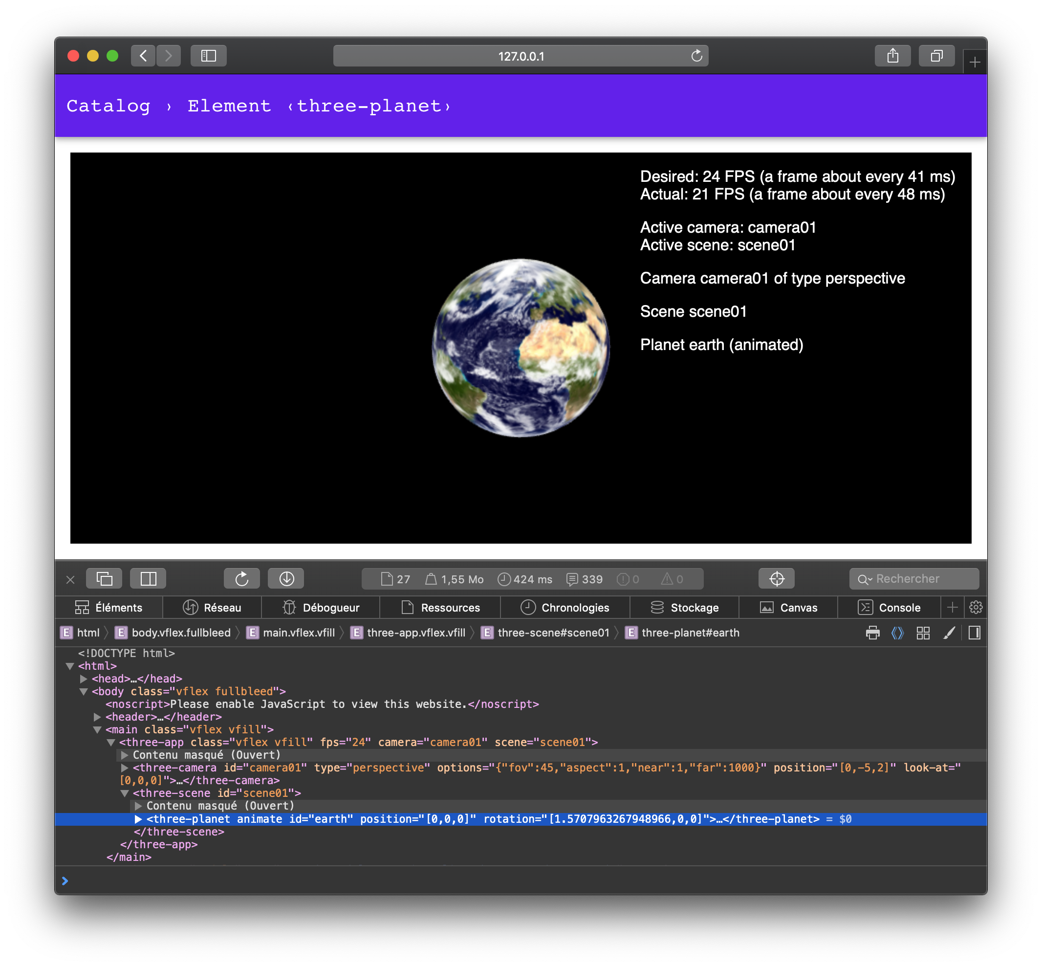Screen dimensions: 1042x967
Task: Toggle the layout grid overlay icon
Action: [923, 633]
